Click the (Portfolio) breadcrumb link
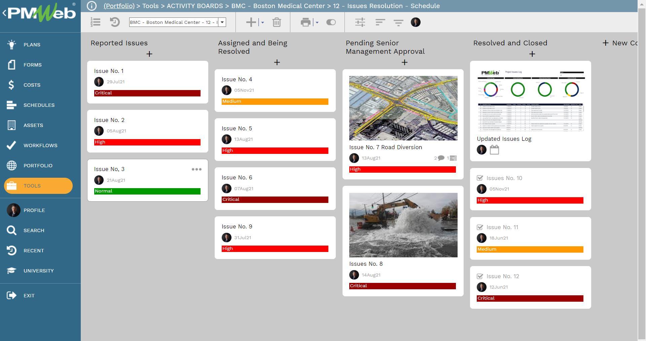 click(x=119, y=6)
